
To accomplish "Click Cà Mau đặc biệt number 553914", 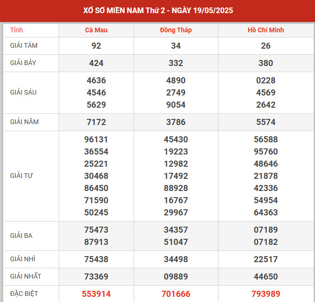I will click(96, 294).
